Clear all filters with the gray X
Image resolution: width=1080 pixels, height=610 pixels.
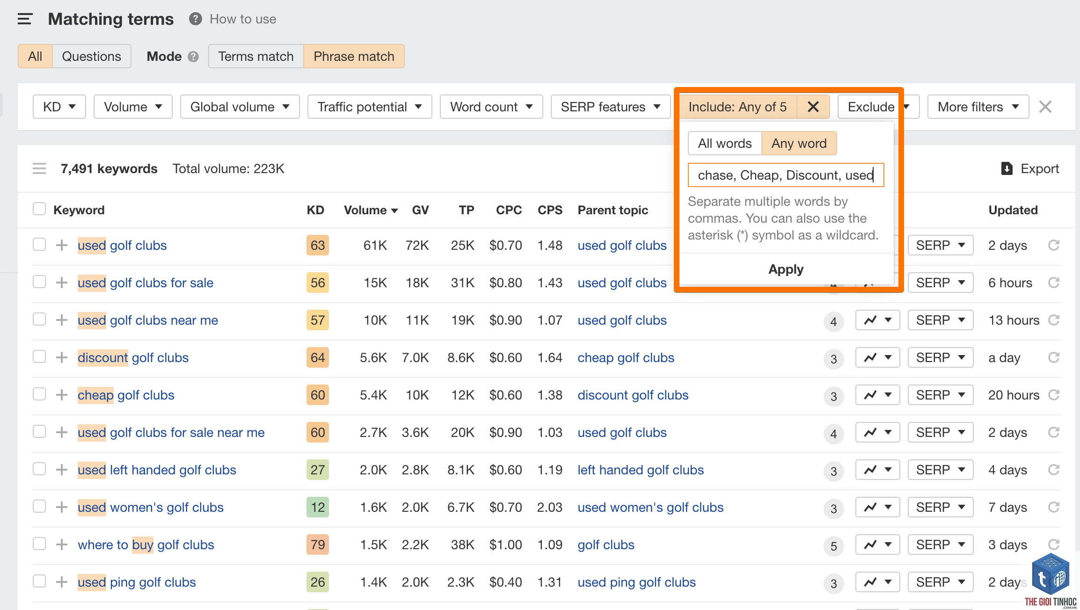(1045, 107)
